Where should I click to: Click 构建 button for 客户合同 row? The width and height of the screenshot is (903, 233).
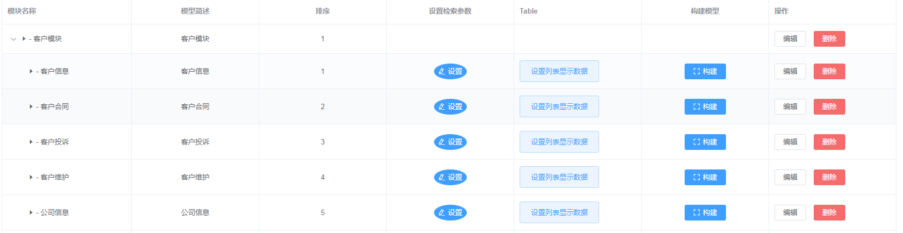pos(705,107)
